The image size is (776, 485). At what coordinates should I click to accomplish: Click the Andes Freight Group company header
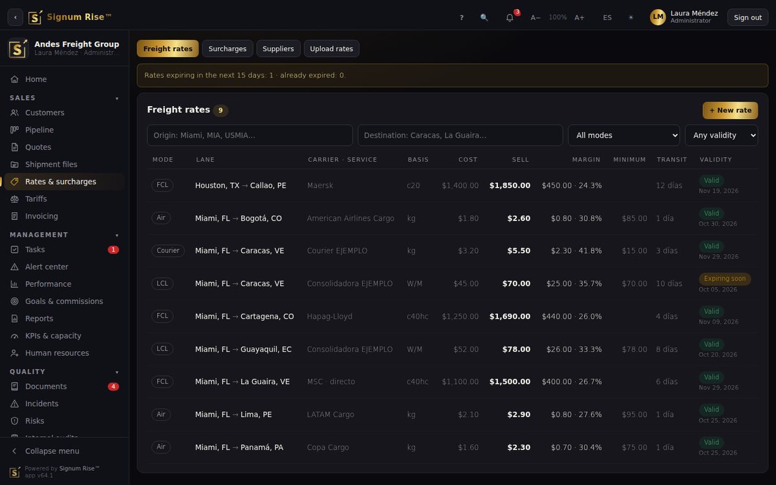coord(65,48)
